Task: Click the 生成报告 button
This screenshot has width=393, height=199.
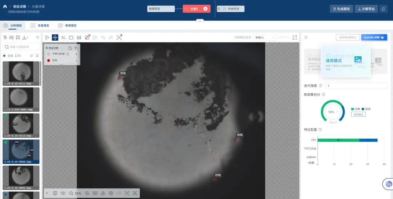Action: click(x=341, y=9)
